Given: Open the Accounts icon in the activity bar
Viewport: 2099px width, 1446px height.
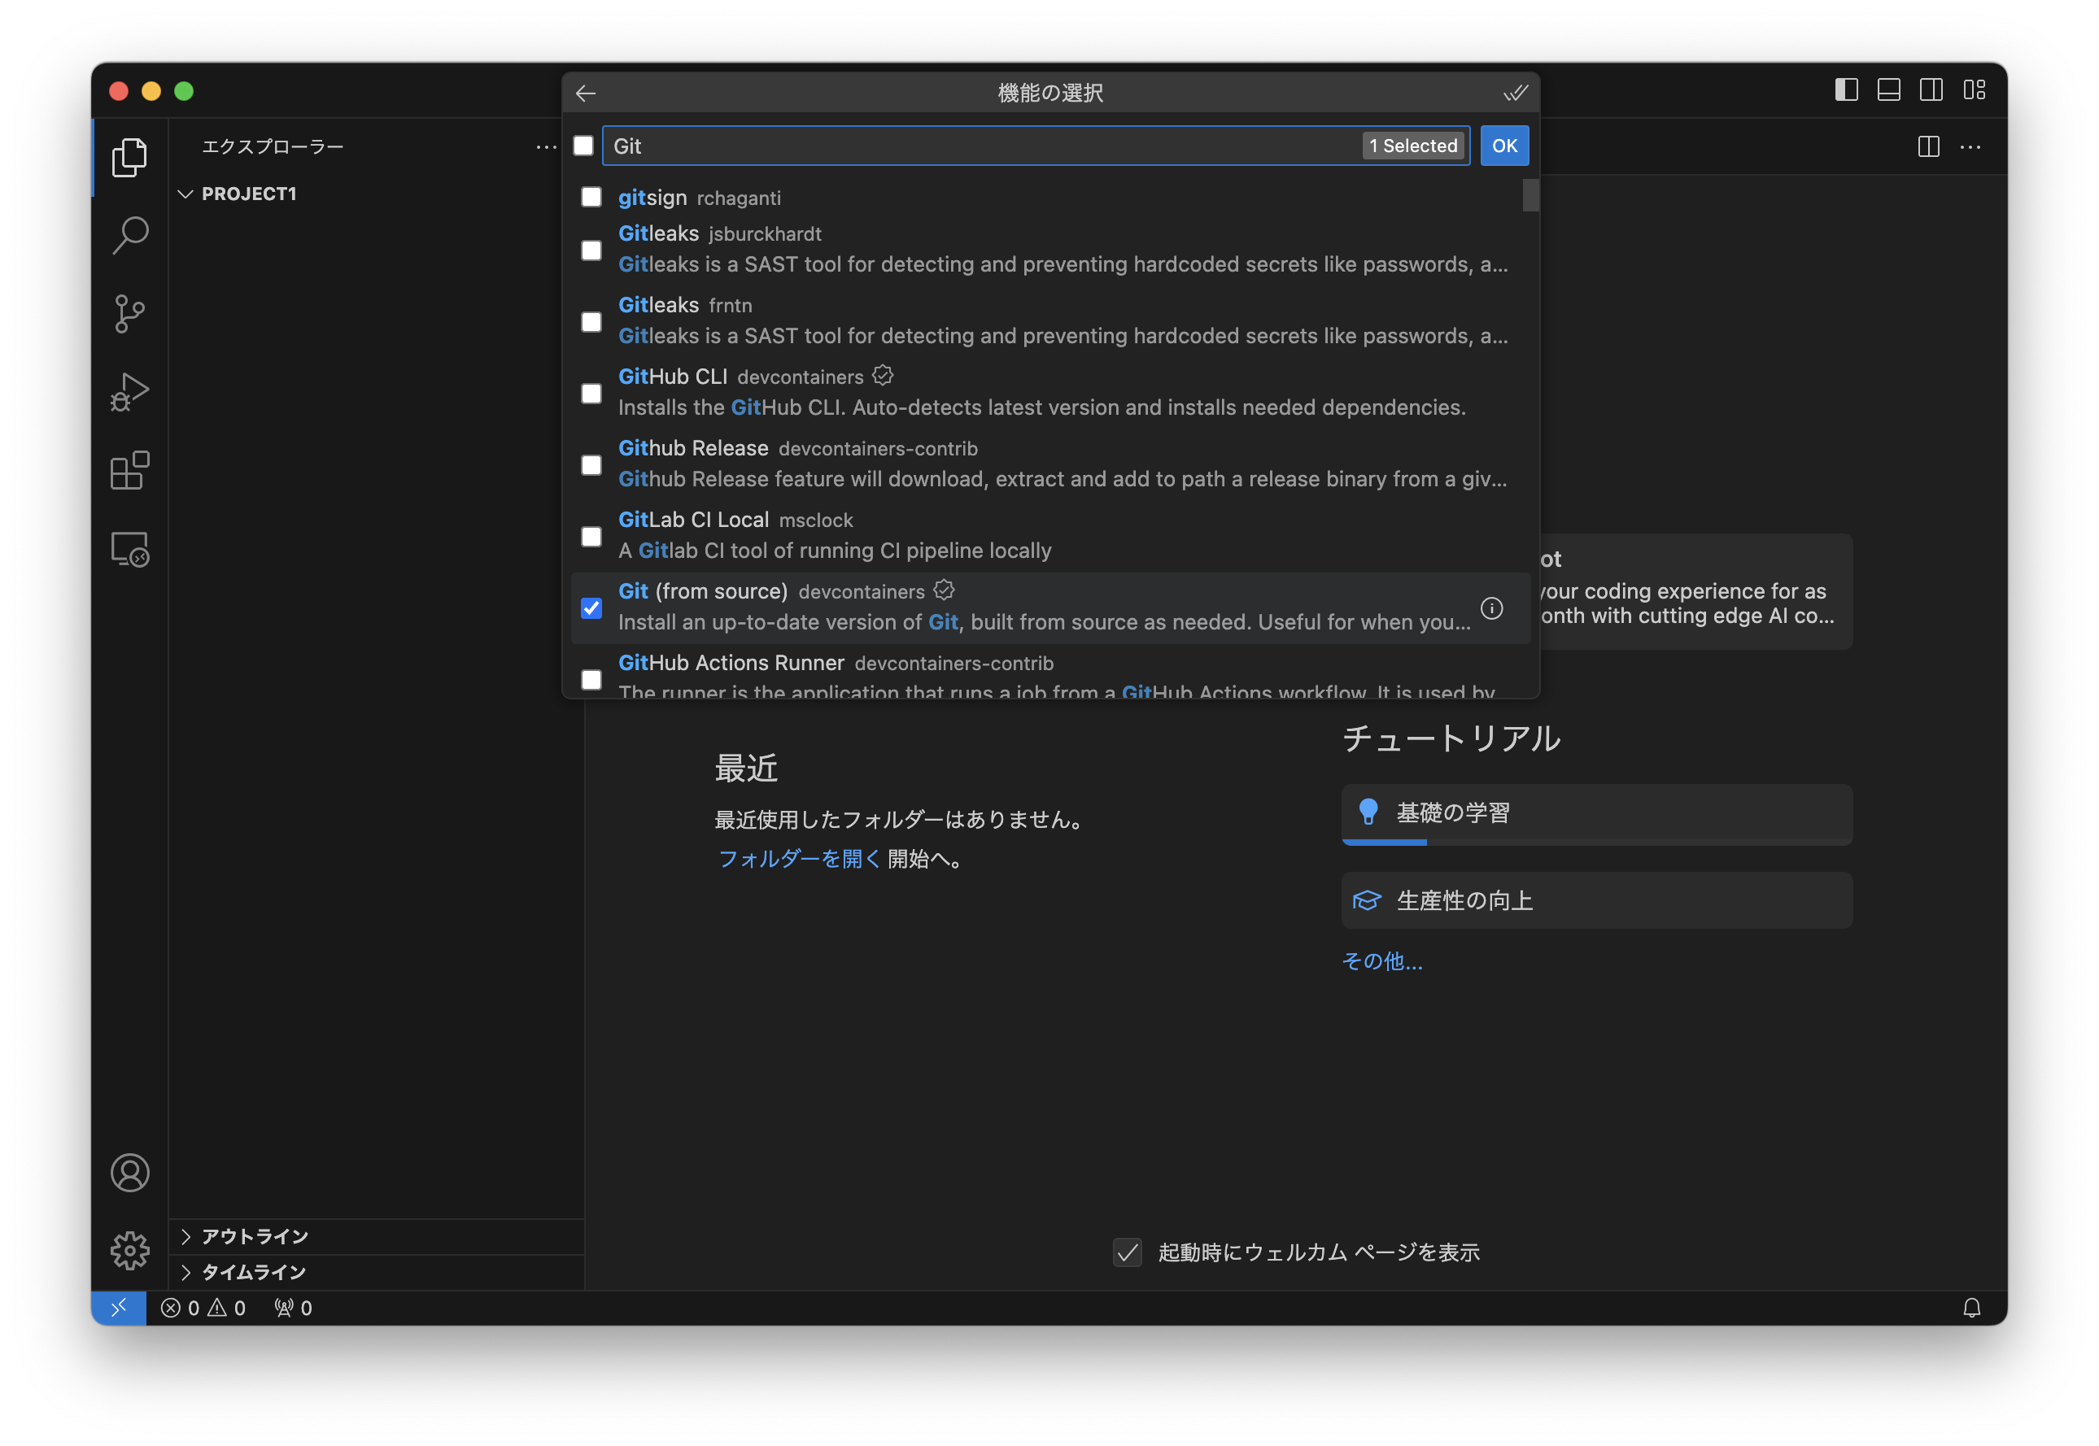Looking at the screenshot, I should point(129,1173).
